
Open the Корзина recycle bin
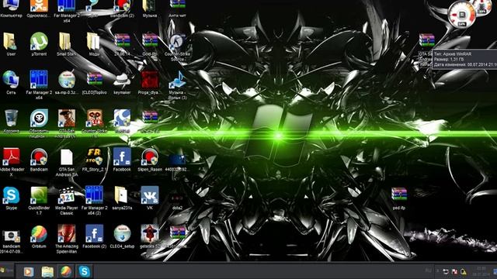coord(11,119)
